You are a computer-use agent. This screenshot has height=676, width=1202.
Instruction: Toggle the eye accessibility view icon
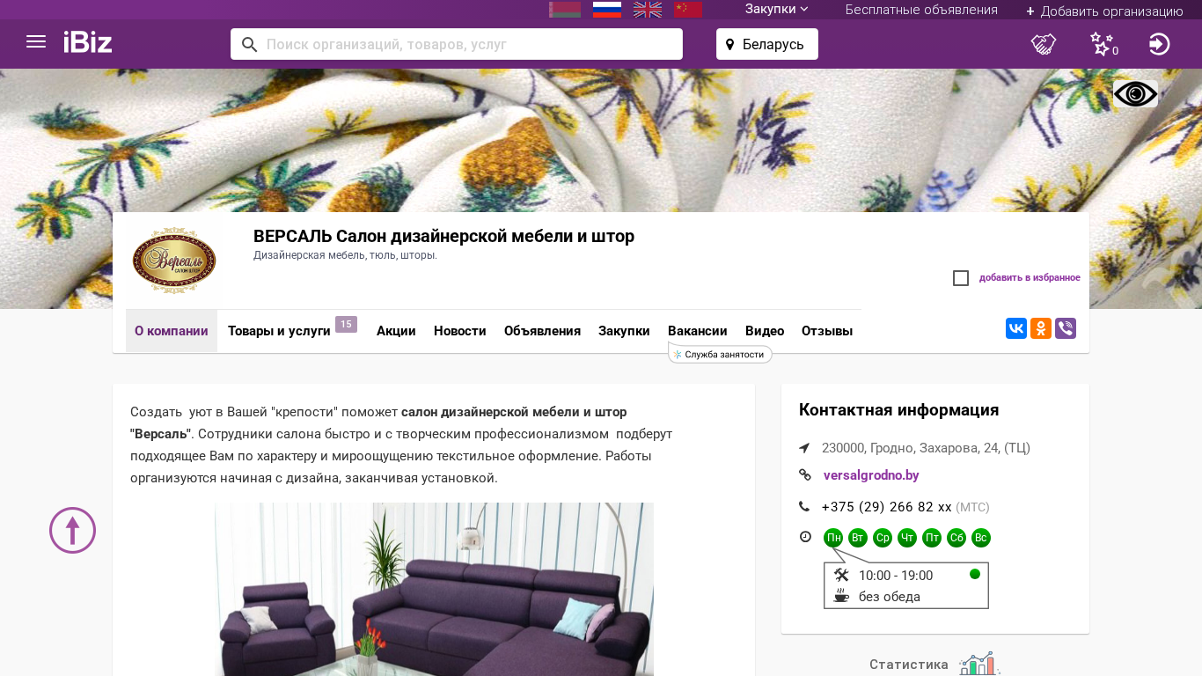coord(1135,94)
